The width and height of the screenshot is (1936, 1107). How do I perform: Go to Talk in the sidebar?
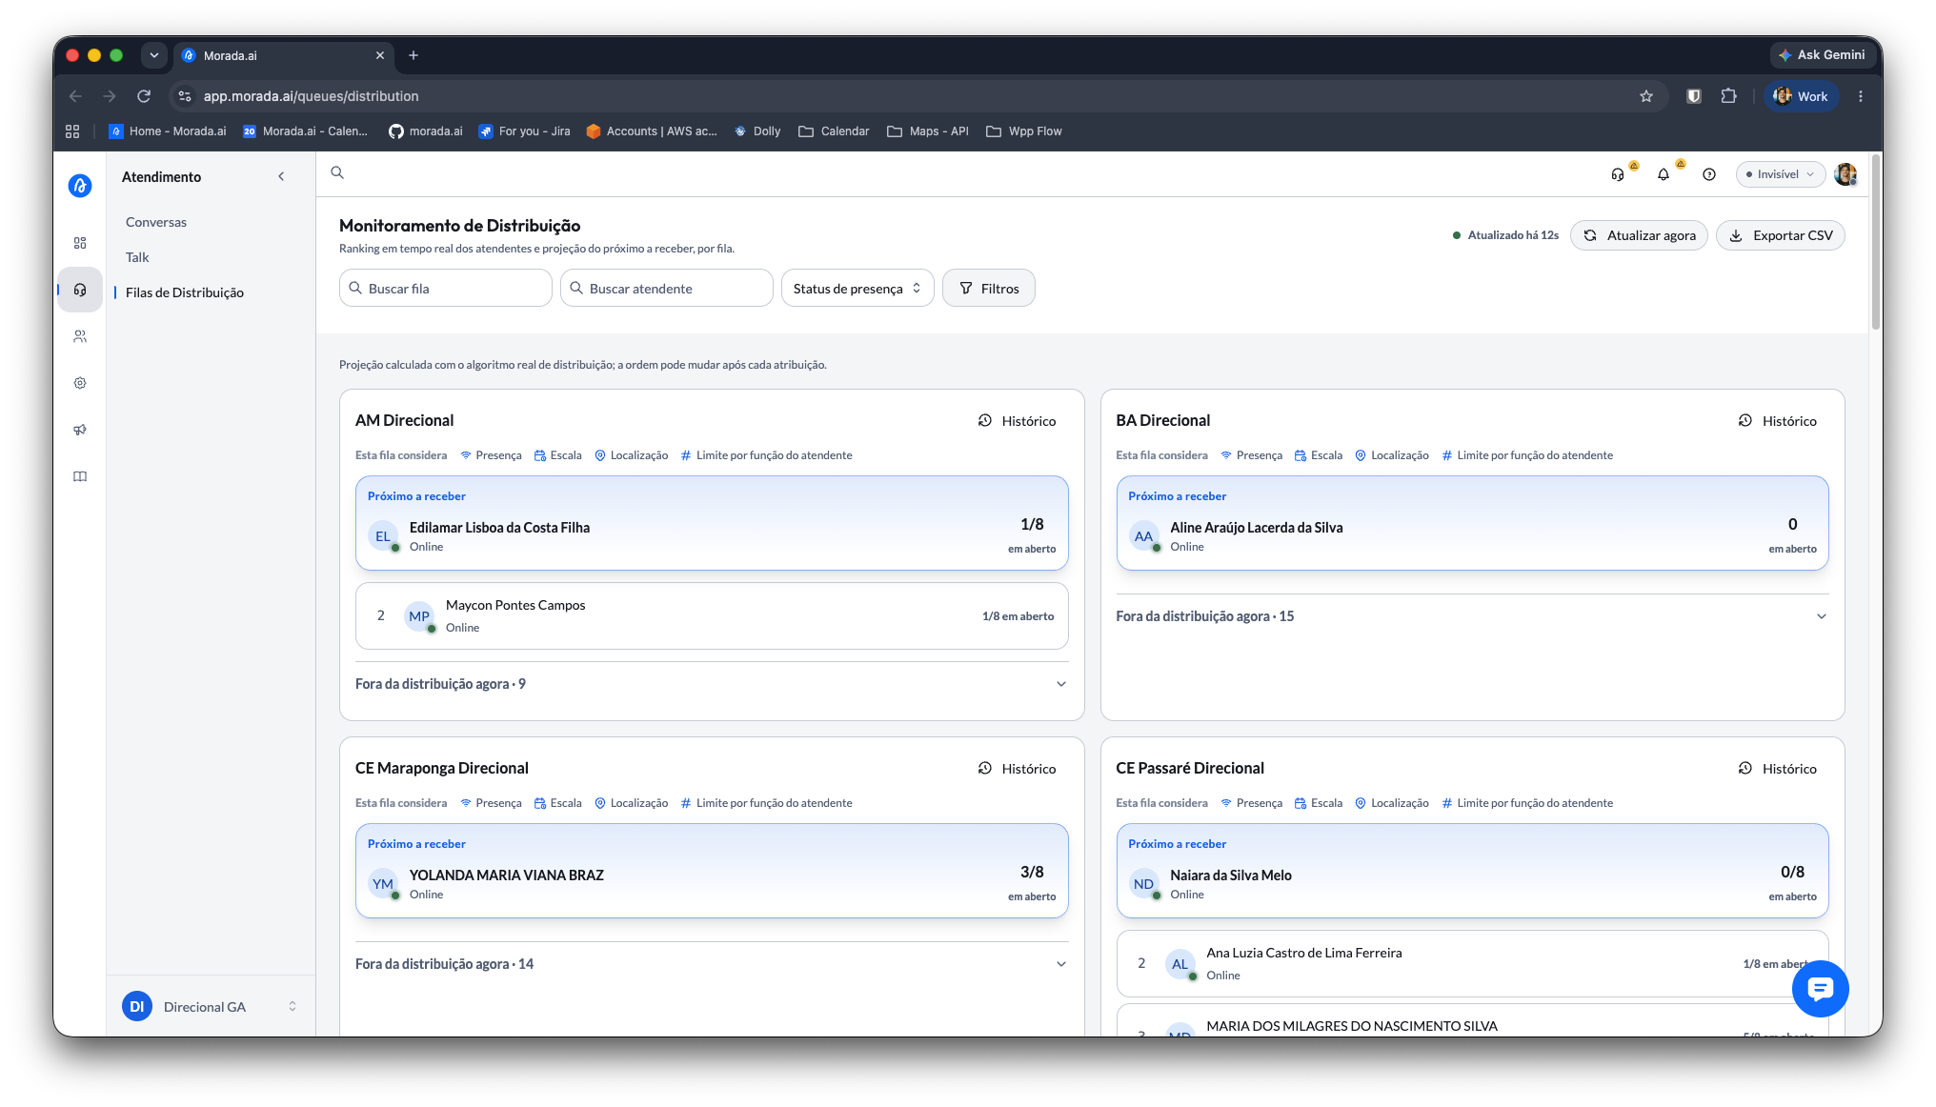137,257
